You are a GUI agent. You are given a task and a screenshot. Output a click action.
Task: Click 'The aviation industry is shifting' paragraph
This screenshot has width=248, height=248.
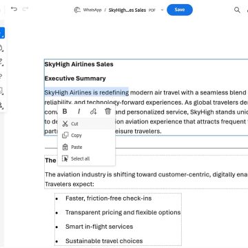146,174
